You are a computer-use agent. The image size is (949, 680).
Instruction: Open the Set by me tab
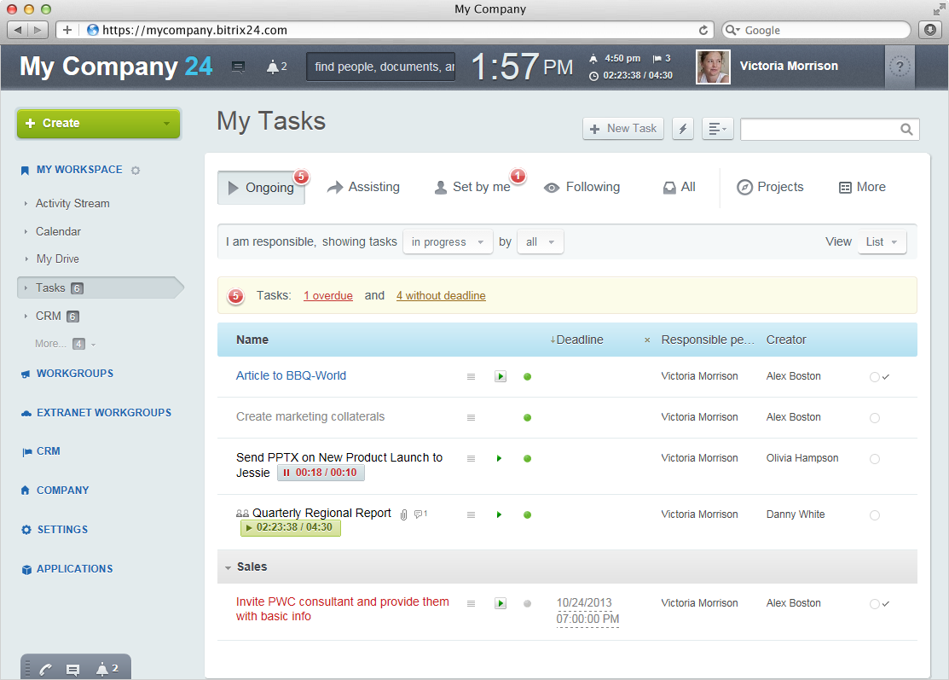[473, 188]
